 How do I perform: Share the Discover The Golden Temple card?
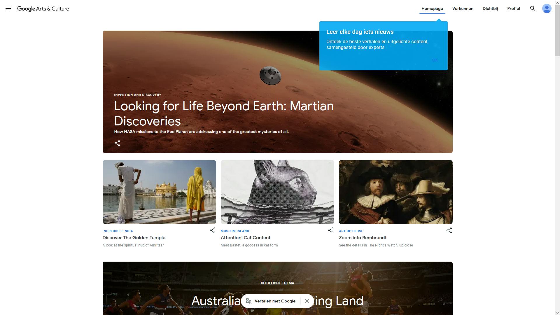pos(212,230)
